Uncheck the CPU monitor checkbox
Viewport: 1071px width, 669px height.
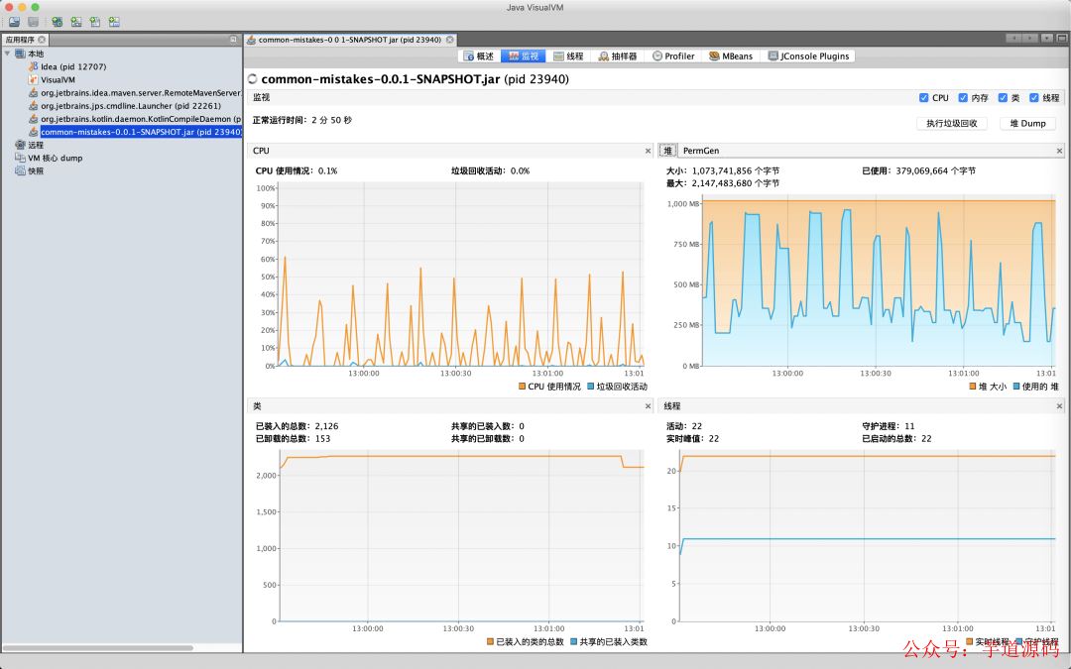click(x=923, y=97)
